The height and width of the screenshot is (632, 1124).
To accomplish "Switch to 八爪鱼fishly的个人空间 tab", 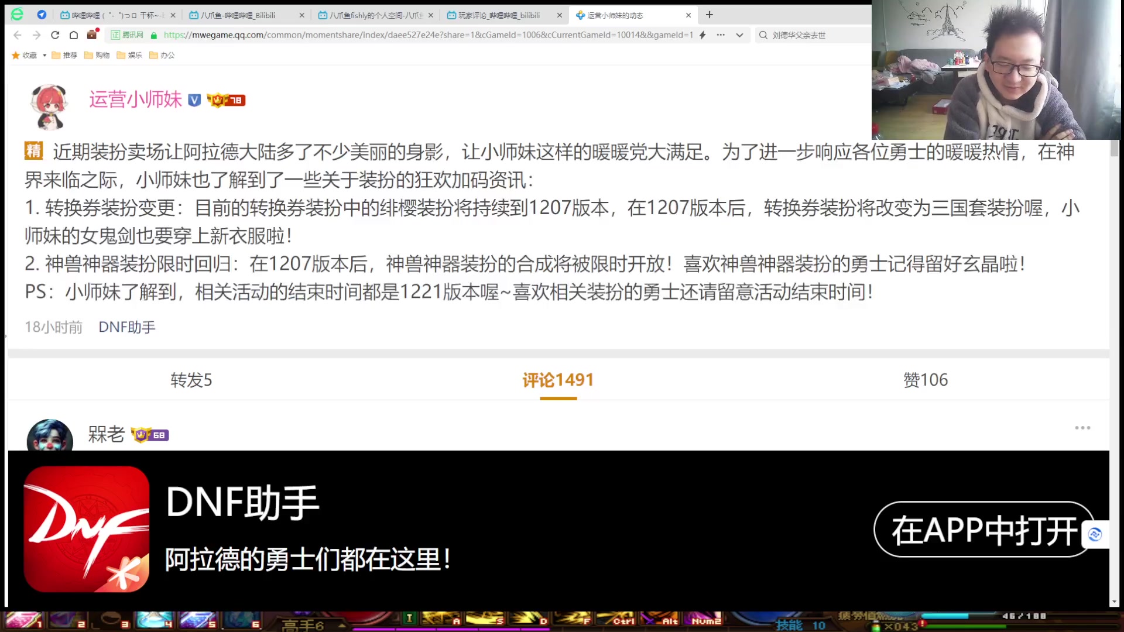I will pos(375,15).
